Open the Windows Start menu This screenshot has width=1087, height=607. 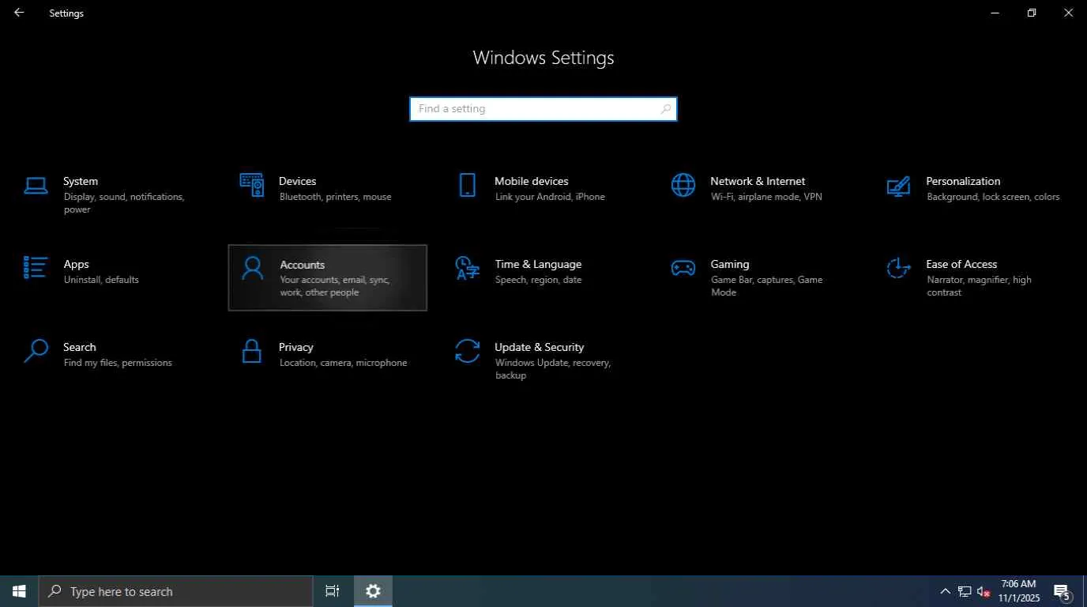point(19,591)
